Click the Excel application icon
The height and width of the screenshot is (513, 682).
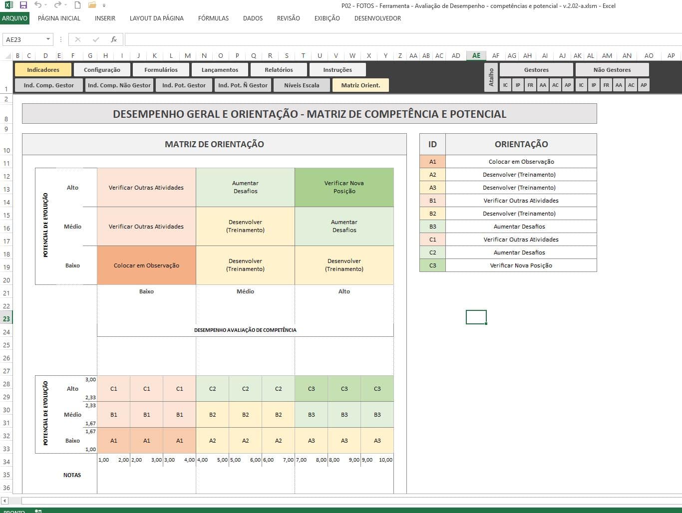(8, 5)
